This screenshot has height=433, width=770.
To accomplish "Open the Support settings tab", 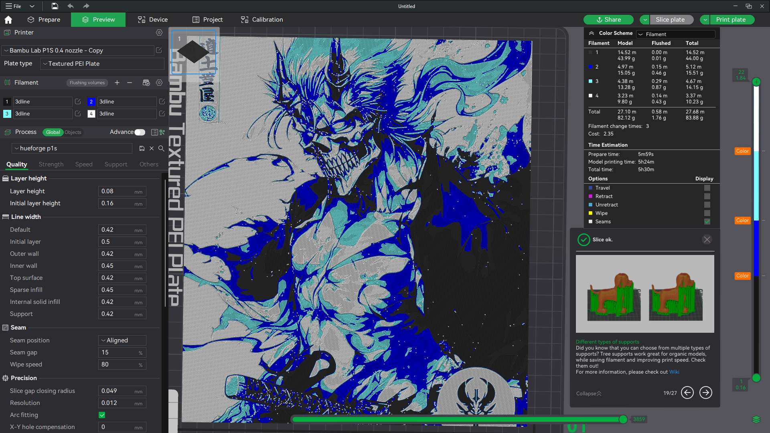I will pyautogui.click(x=116, y=164).
